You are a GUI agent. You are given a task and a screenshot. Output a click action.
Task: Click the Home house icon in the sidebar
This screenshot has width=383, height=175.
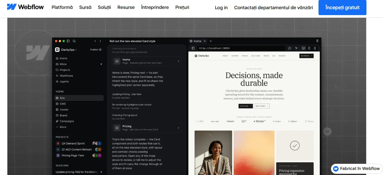[57, 58]
